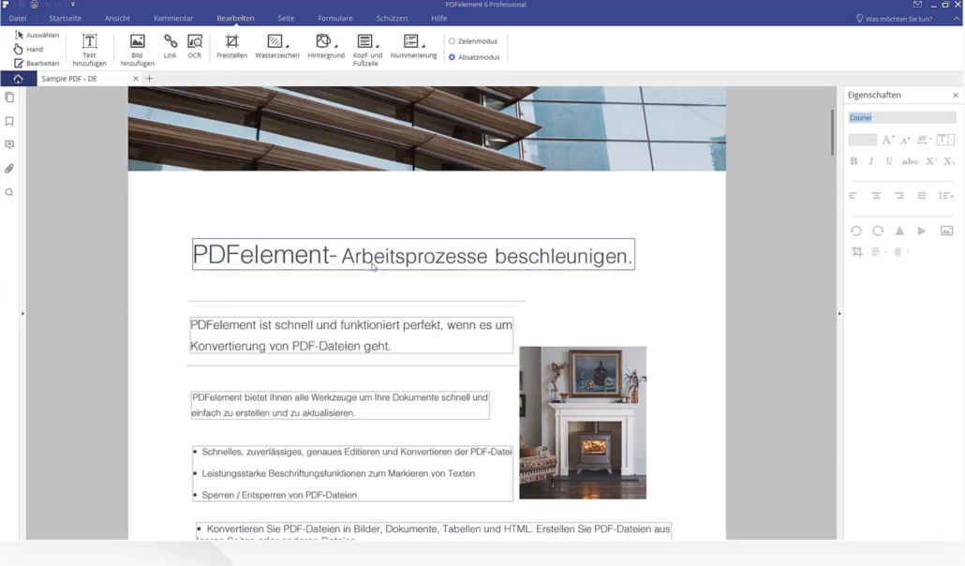Image resolution: width=965 pixels, height=566 pixels.
Task: Open the font size dropdown
Action: [862, 140]
